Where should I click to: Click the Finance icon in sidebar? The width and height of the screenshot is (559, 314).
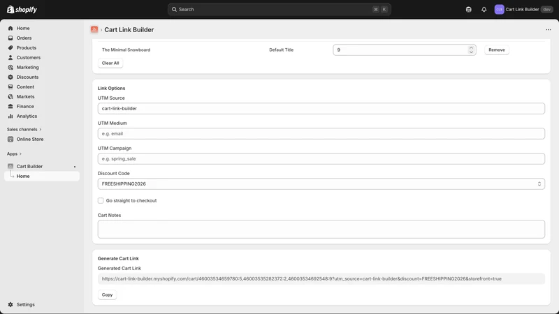point(10,107)
